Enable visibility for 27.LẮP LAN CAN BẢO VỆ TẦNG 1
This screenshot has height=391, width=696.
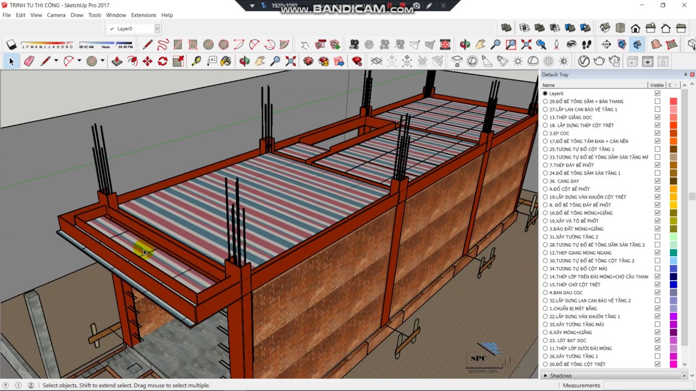(x=657, y=109)
